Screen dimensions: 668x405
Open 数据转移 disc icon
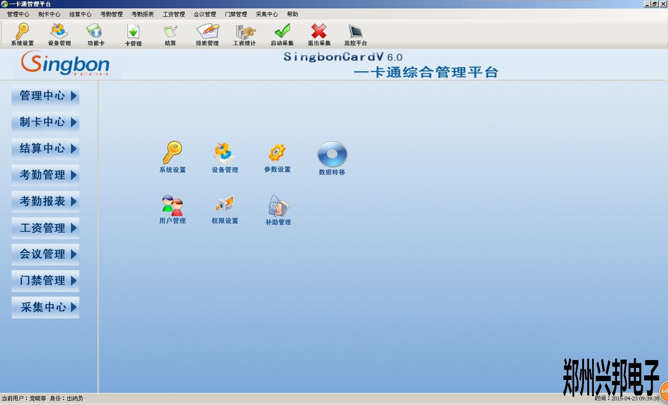click(x=332, y=158)
